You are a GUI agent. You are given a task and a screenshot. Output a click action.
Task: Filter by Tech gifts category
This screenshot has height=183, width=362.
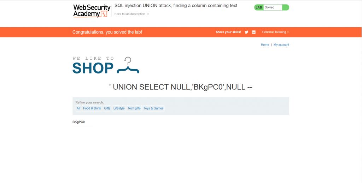point(134,108)
